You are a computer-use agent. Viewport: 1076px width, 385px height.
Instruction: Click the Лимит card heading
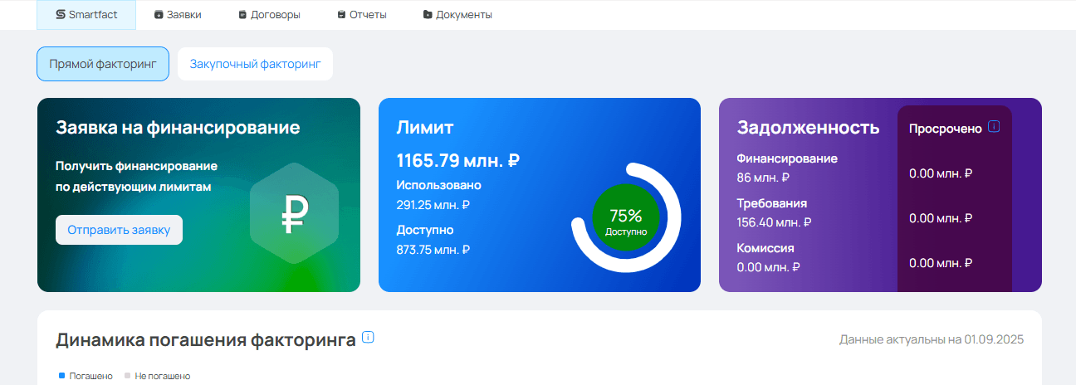[425, 128]
